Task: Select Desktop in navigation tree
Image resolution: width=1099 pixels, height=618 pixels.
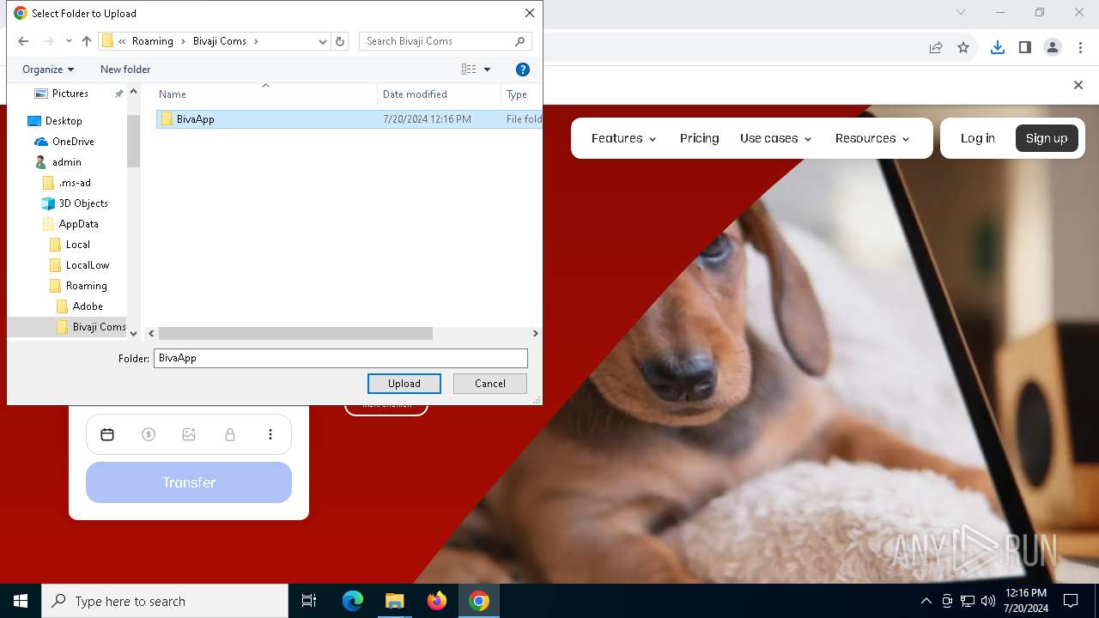Action: (x=64, y=121)
